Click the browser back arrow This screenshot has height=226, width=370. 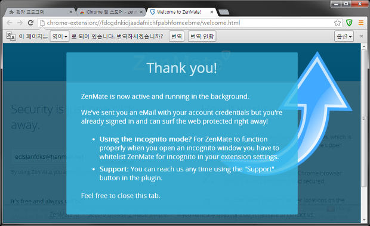pyautogui.click(x=9, y=23)
